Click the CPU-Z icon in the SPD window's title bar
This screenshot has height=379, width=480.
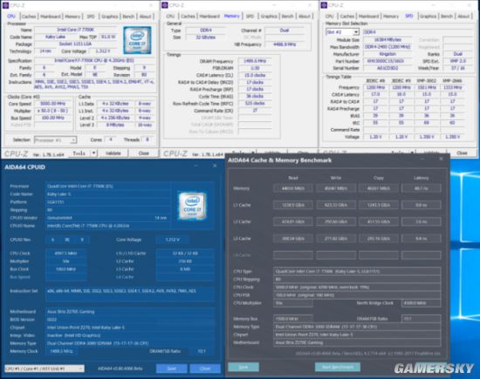(324, 5)
